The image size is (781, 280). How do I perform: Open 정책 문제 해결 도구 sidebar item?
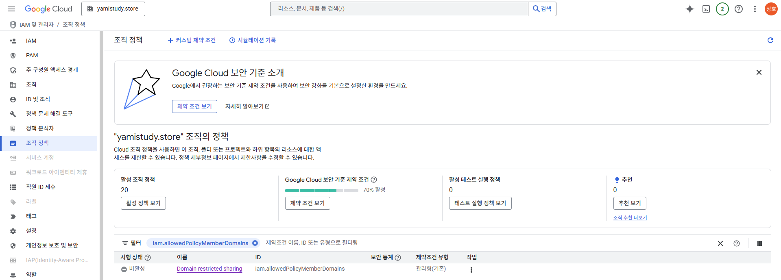click(x=49, y=114)
